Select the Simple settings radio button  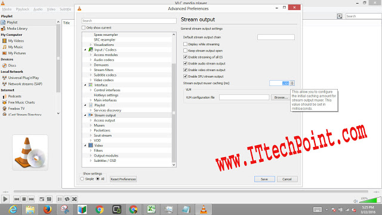point(82,179)
